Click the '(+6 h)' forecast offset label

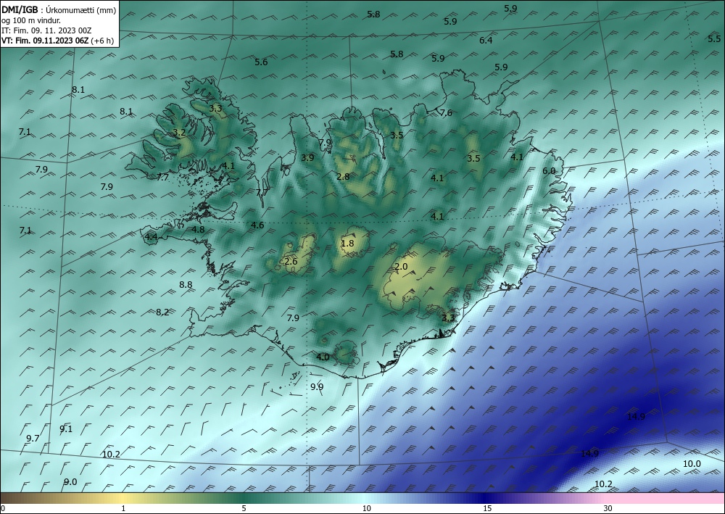pos(102,41)
